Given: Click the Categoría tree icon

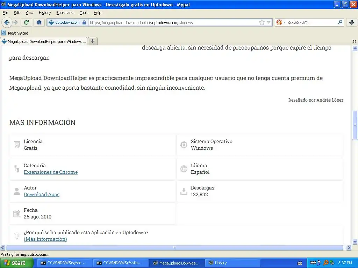Looking at the screenshot, I should (17, 169).
